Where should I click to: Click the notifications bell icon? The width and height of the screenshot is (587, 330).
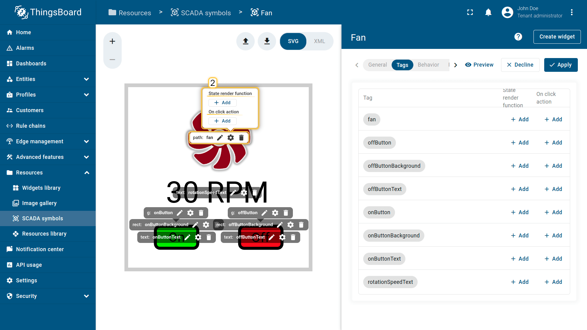coord(488,13)
